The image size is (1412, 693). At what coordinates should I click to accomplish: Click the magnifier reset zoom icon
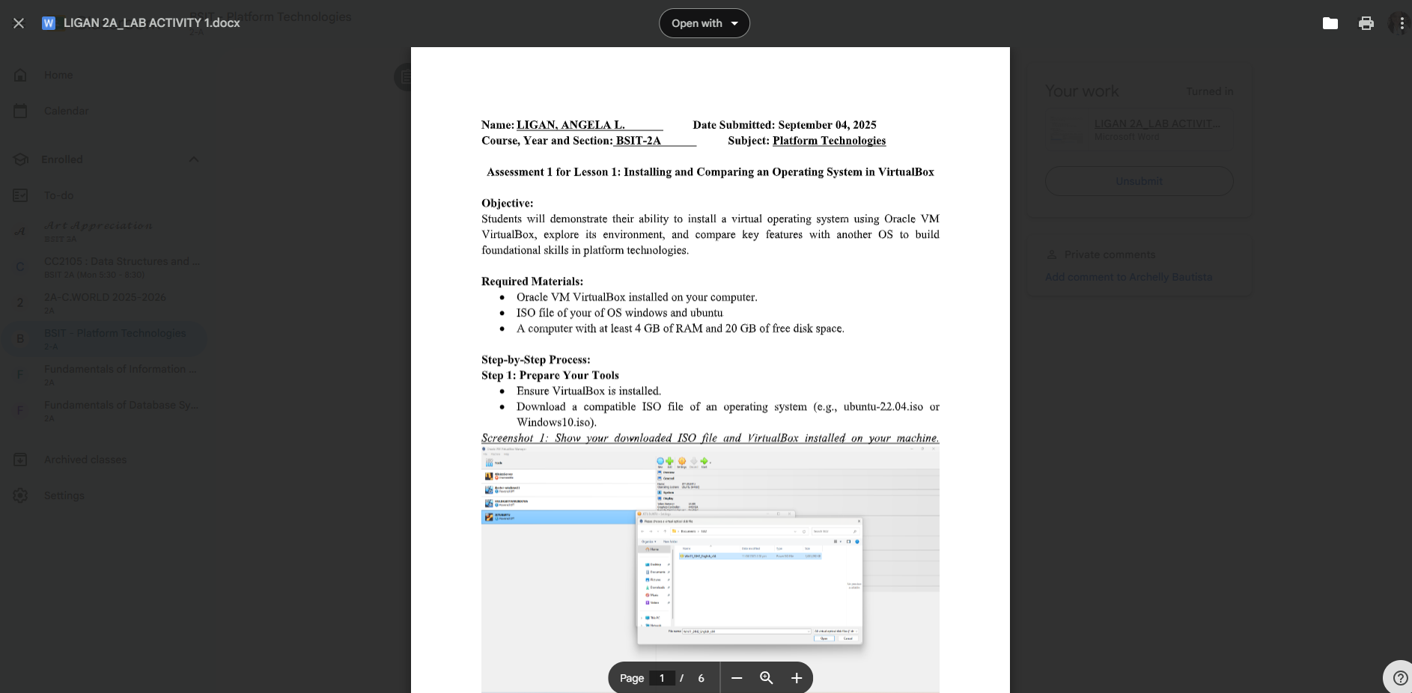(767, 678)
